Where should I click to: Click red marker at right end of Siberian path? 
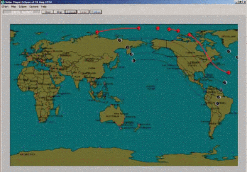(x=139, y=28)
